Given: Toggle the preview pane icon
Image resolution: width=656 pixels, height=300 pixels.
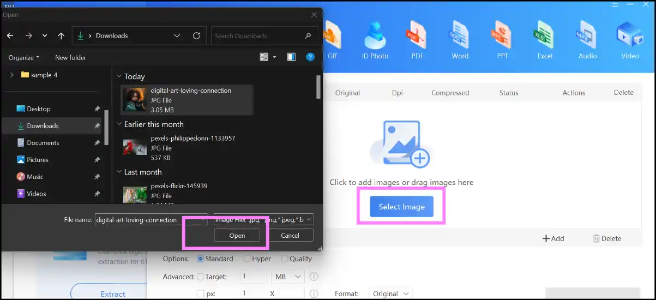Looking at the screenshot, I should click(291, 57).
